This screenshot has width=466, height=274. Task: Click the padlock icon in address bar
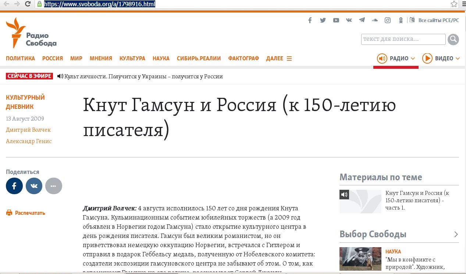click(39, 4)
